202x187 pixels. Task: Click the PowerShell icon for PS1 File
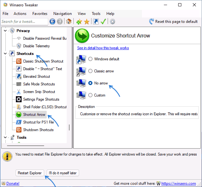[19, 122]
